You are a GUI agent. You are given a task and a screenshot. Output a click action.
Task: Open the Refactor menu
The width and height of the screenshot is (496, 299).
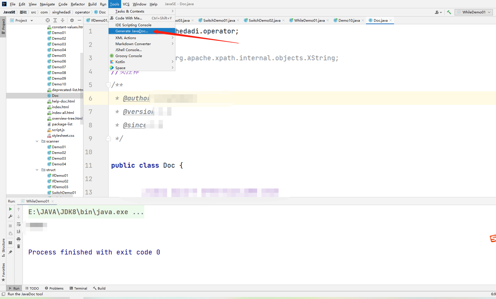pyautogui.click(x=78, y=4)
